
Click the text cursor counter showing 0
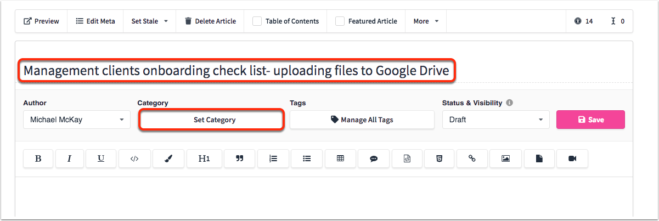pyautogui.click(x=618, y=21)
